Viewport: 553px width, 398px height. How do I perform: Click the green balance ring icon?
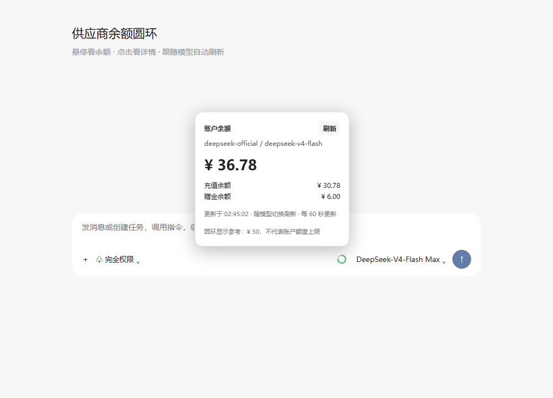tap(341, 259)
